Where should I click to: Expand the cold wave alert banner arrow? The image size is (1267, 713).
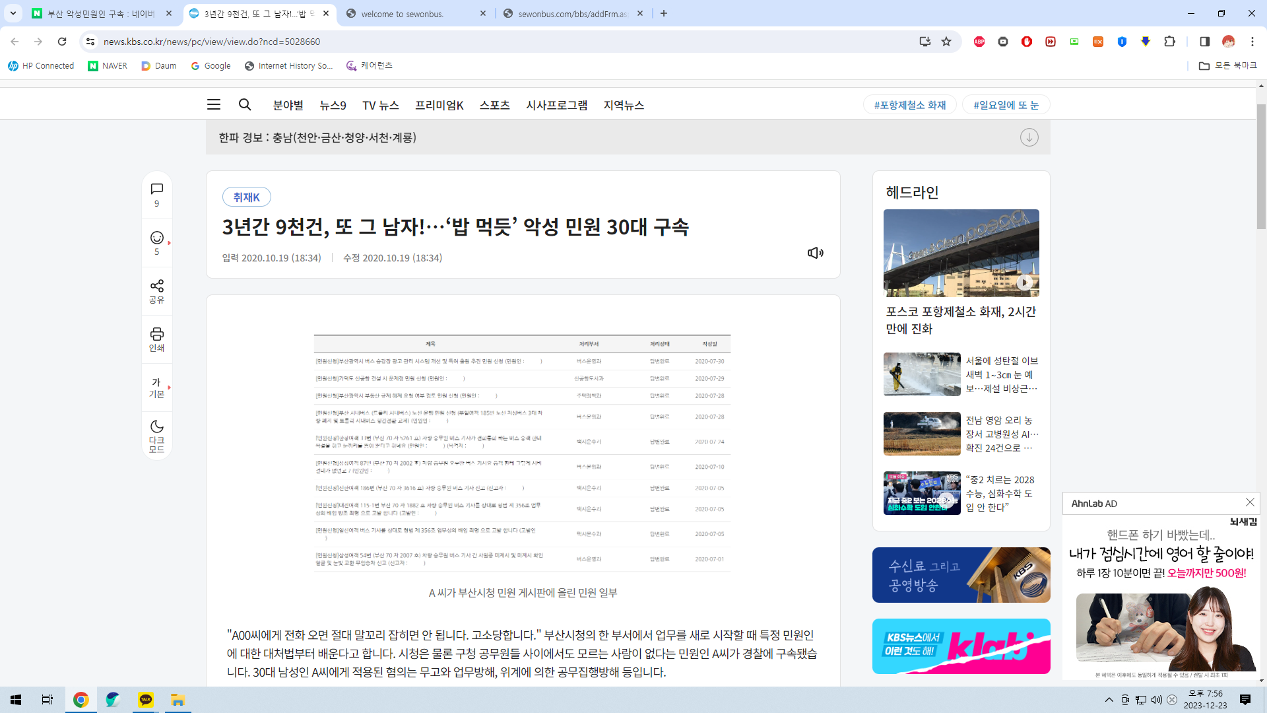[1029, 137]
